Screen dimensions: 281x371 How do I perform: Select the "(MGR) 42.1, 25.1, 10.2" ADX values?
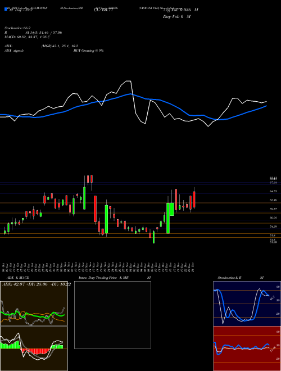(60, 46)
